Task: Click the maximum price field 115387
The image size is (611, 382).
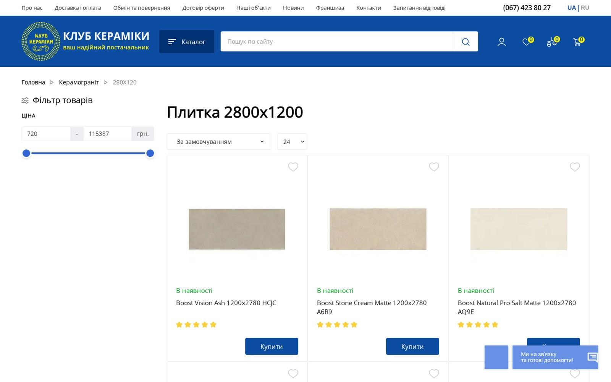Action: tap(107, 134)
